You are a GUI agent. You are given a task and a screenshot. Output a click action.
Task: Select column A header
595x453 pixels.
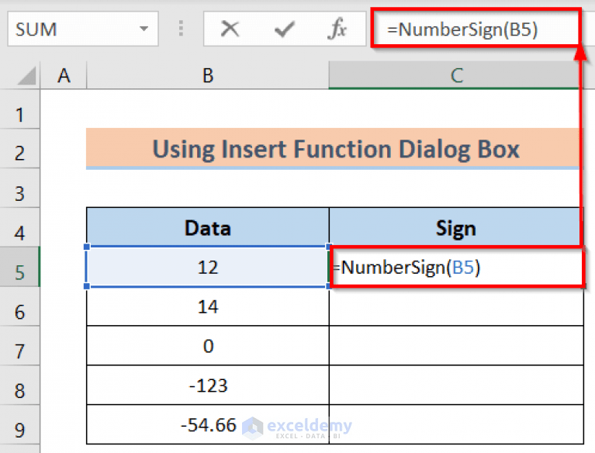[x=64, y=75]
